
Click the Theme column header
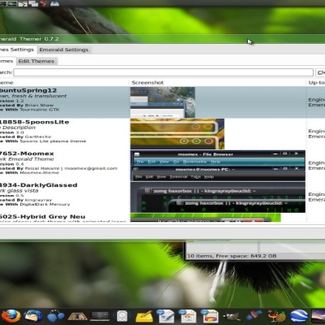point(6,83)
